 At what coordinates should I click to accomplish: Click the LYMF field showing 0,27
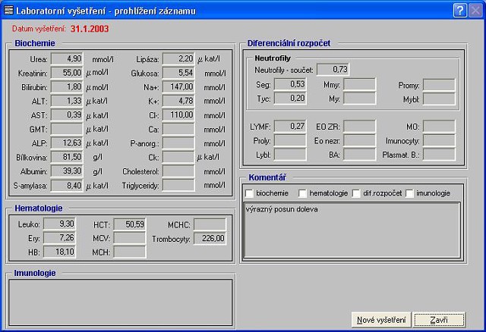(290, 127)
